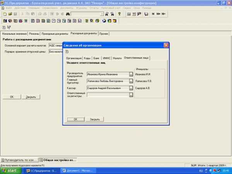Select the Ответственные лица tab
Screen dimensions: 232x174
(x=136, y=58)
